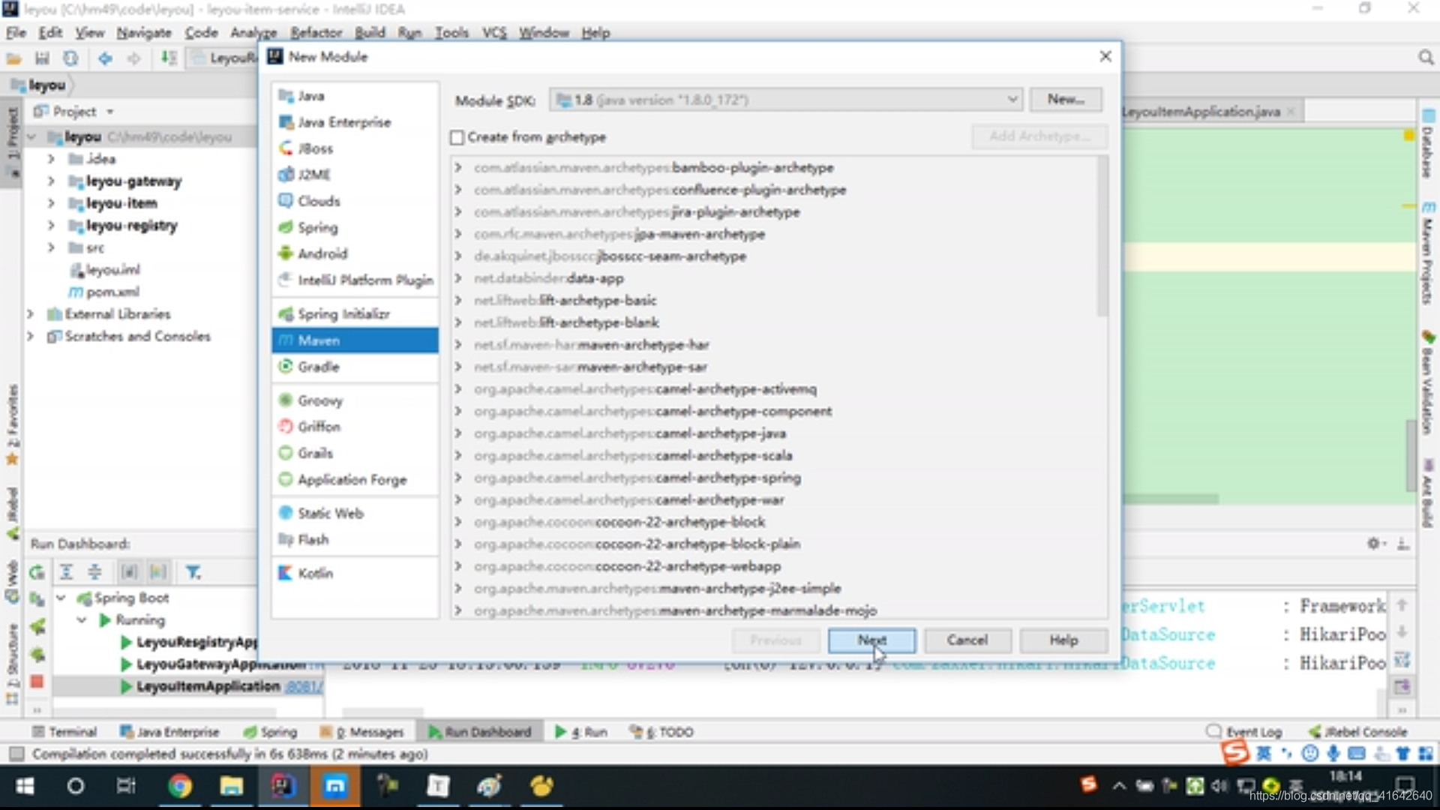Screen dimensions: 1440x810
Task: Choose Gradle module type
Action: [319, 367]
